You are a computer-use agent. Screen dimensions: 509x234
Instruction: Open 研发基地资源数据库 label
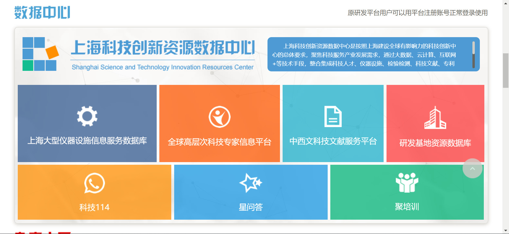point(435,143)
